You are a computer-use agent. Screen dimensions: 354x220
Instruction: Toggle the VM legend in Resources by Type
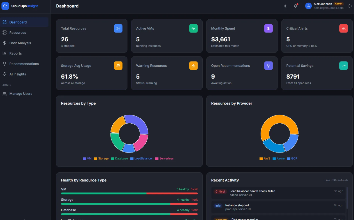pyautogui.click(x=87, y=158)
